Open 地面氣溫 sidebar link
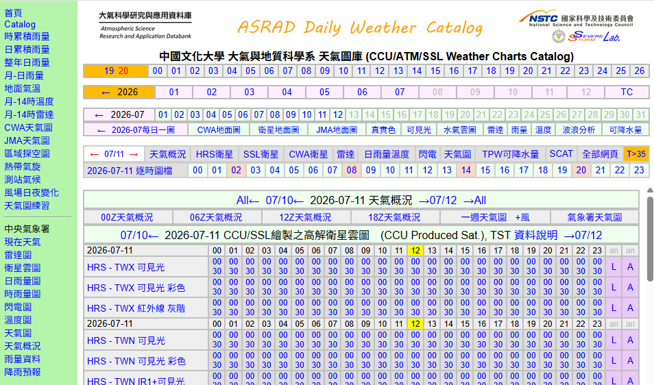The height and width of the screenshot is (385, 654). point(22,89)
